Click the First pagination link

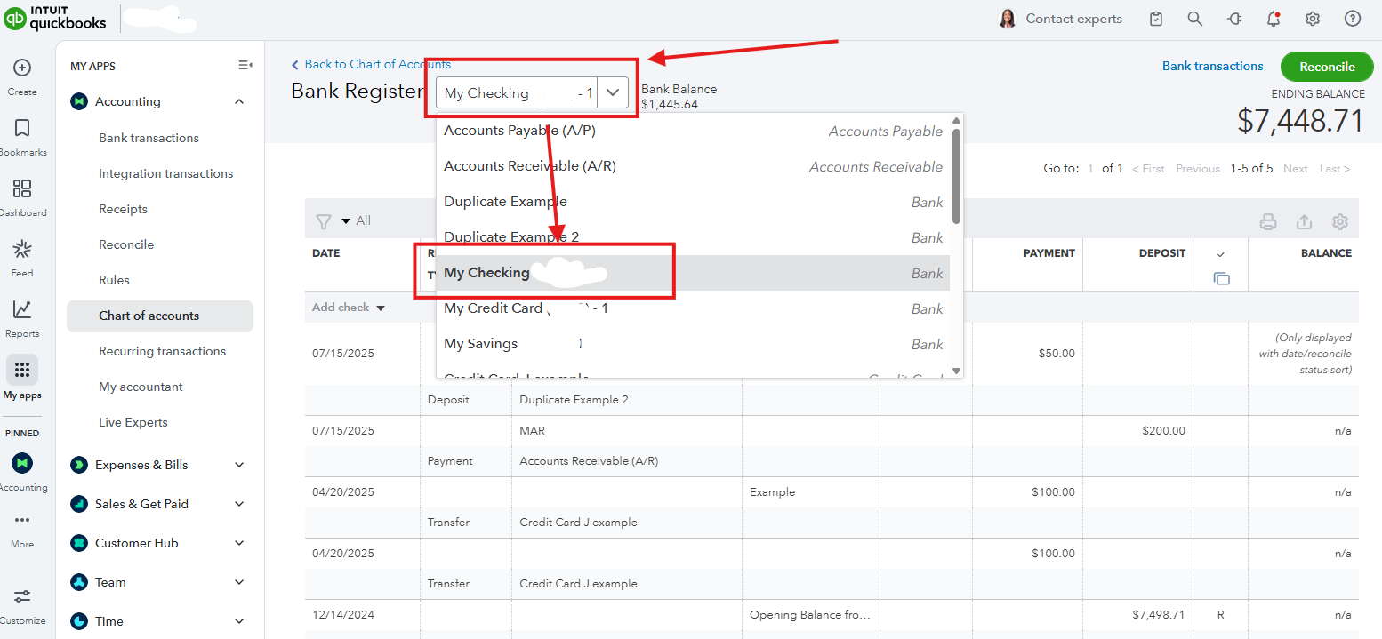[x=1148, y=169]
